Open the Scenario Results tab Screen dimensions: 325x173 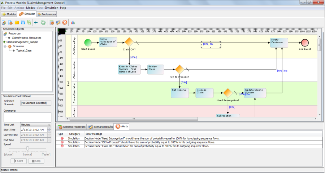[101, 127]
